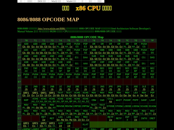
Task: Select the POPF opcode cell
Action: (135, 100)
